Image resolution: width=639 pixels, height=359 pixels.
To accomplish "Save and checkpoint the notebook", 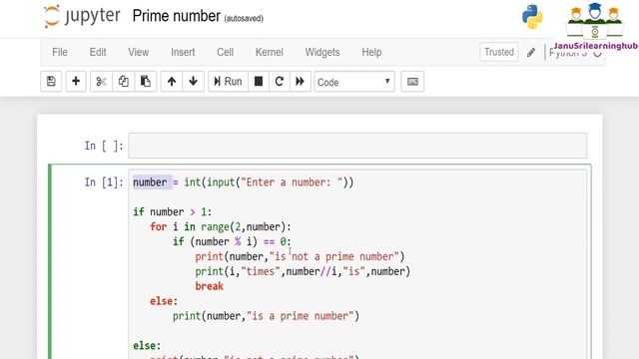I will point(51,82).
